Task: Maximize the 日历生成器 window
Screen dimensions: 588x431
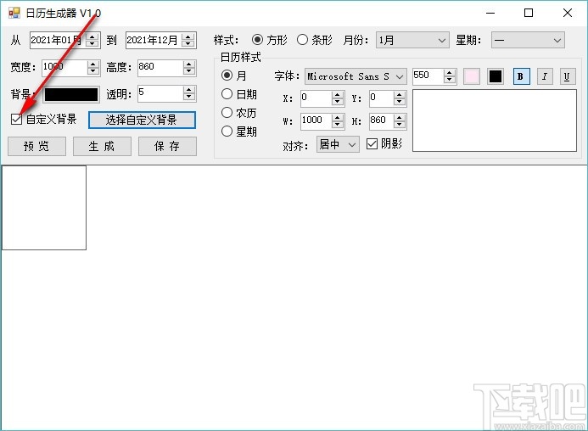Action: pyautogui.click(x=529, y=13)
